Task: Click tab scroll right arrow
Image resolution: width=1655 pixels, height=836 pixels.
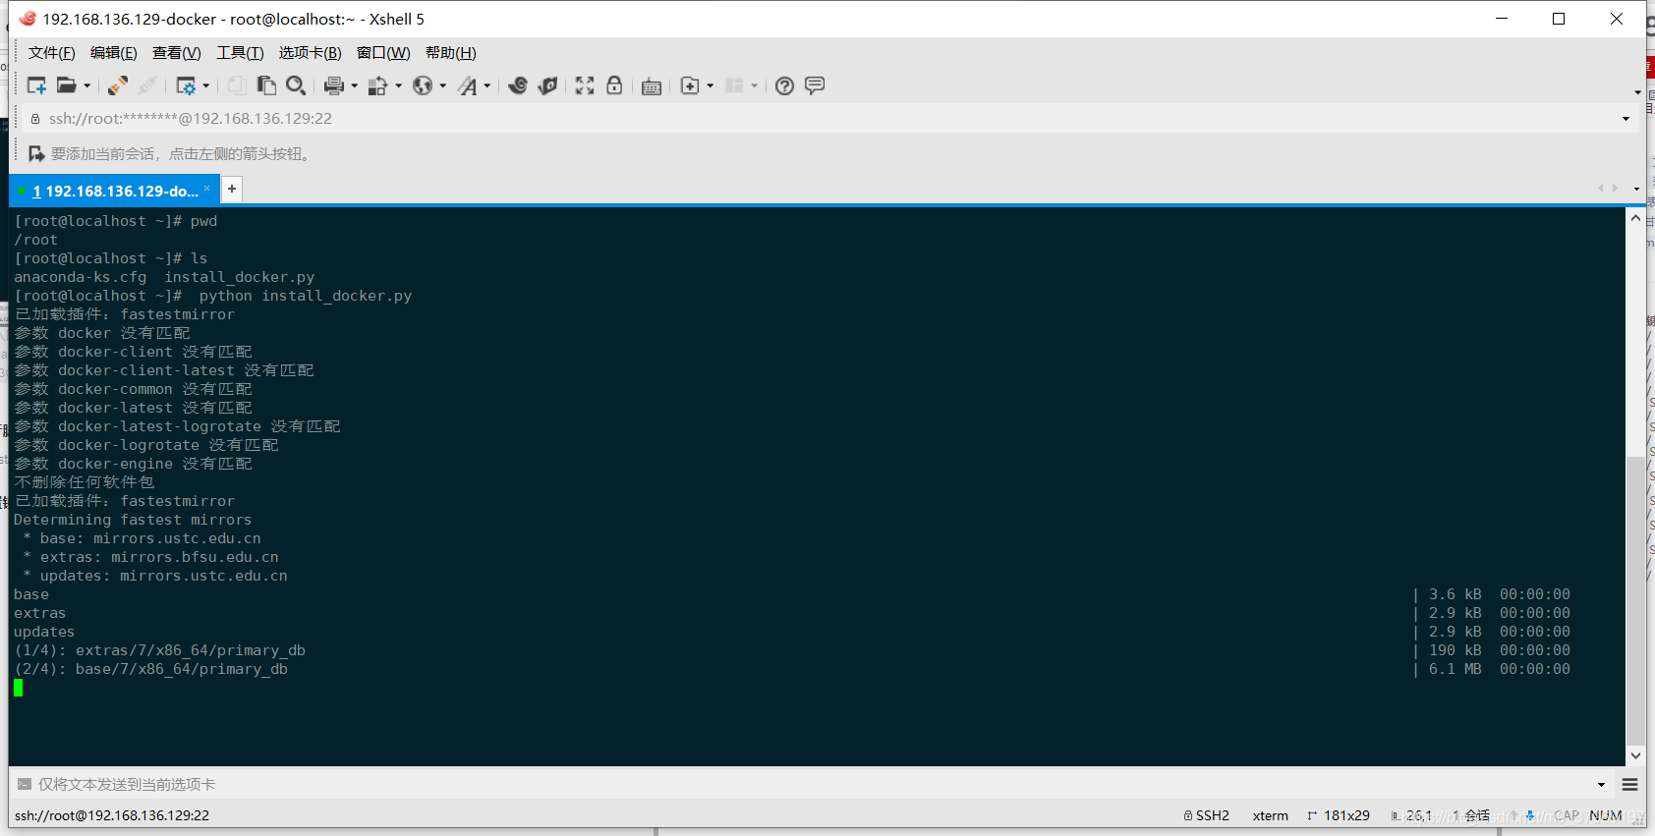Action: click(1615, 188)
